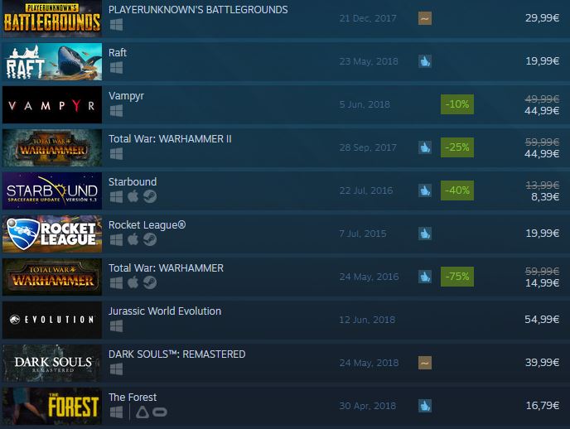This screenshot has height=429, width=570.
Task: Click the -40% discount badge for Starbound
Action: coord(457,190)
